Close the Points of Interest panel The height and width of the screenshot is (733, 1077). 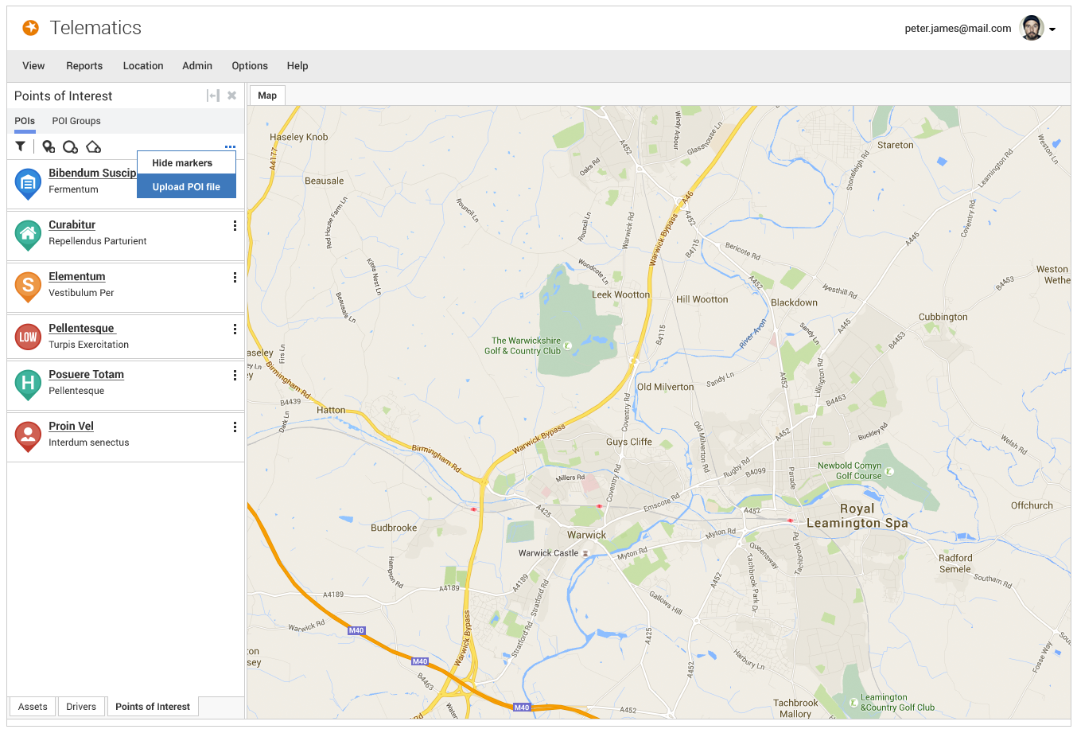pyautogui.click(x=232, y=96)
